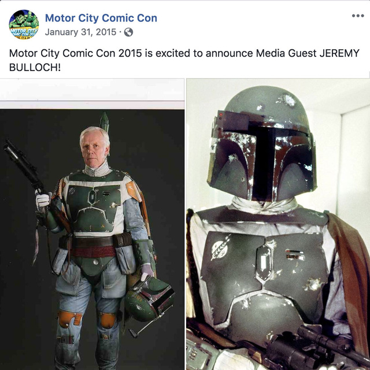Image resolution: width=370 pixels, height=370 pixels.
Task: Click the globe public audience icon
Action: pyautogui.click(x=128, y=32)
